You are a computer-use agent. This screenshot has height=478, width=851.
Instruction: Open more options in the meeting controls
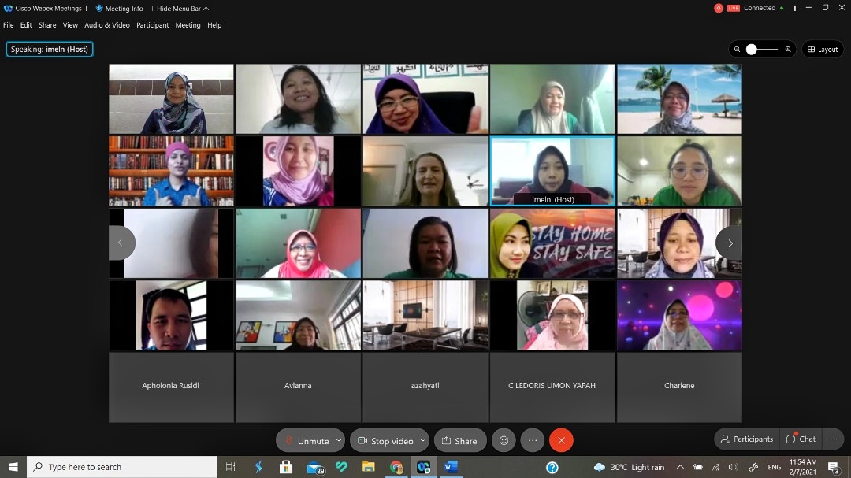click(533, 441)
